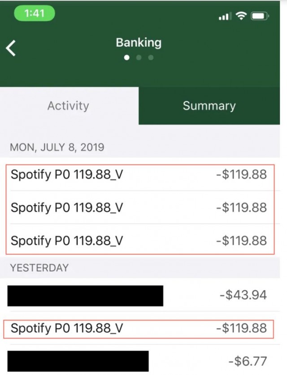
Task: Open the second Spotify charge on July 8
Action: tap(139, 208)
